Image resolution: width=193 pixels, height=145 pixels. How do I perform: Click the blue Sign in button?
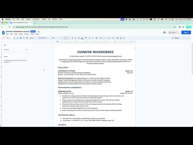click(186, 32)
